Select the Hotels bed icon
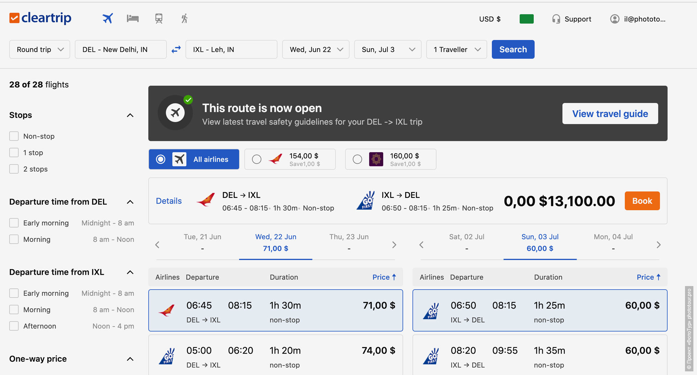Screen dimensions: 697x375 point(133,18)
